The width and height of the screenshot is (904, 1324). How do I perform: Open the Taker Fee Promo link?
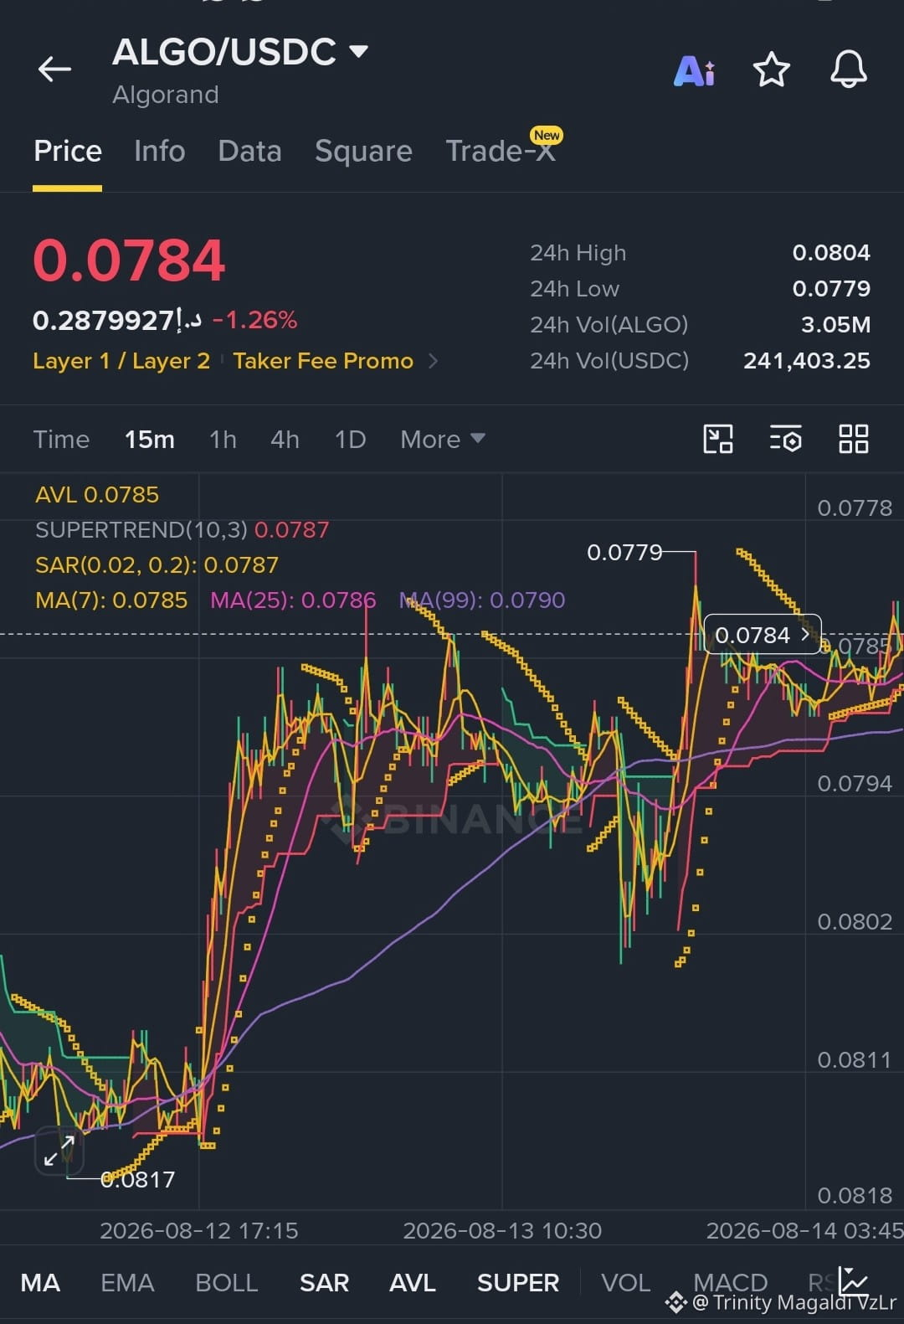coord(323,361)
